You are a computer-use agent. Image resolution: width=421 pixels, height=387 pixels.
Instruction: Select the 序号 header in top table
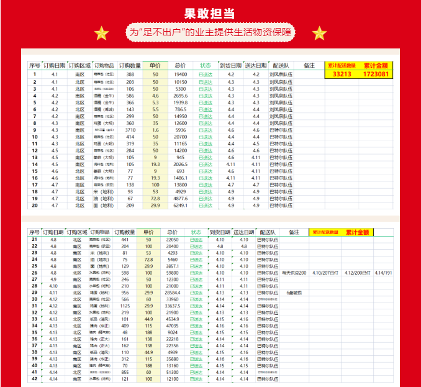tap(35, 65)
